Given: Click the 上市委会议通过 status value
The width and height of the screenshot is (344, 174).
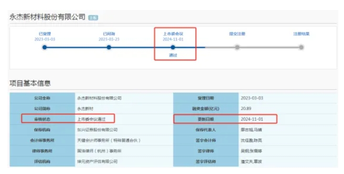Looking at the screenshot, I should pyautogui.click(x=91, y=119).
